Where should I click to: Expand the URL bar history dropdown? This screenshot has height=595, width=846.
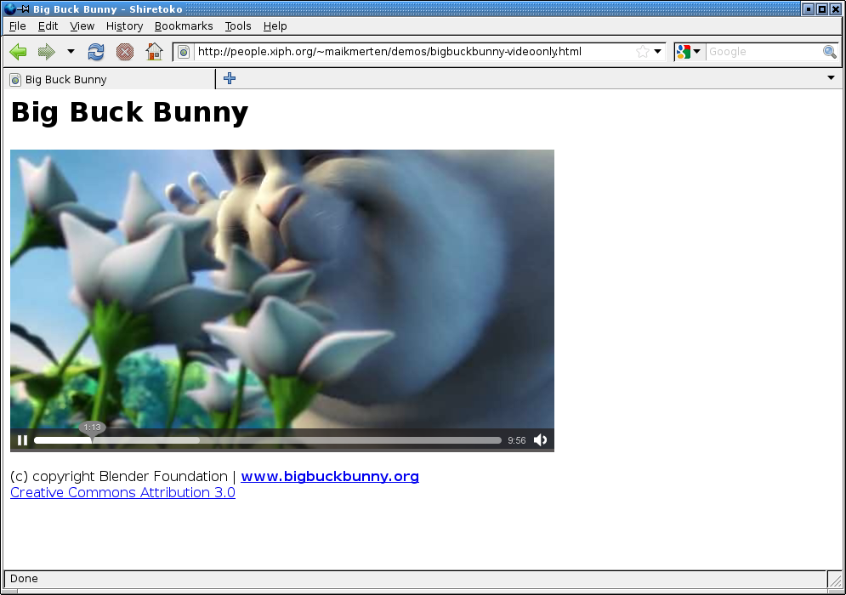click(x=658, y=52)
